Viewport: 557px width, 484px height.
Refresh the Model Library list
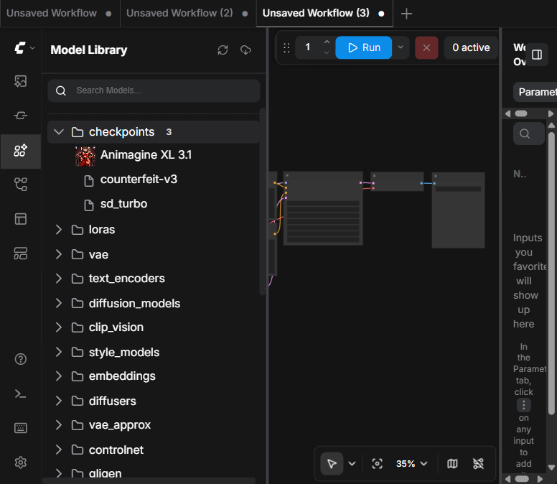[x=223, y=50]
